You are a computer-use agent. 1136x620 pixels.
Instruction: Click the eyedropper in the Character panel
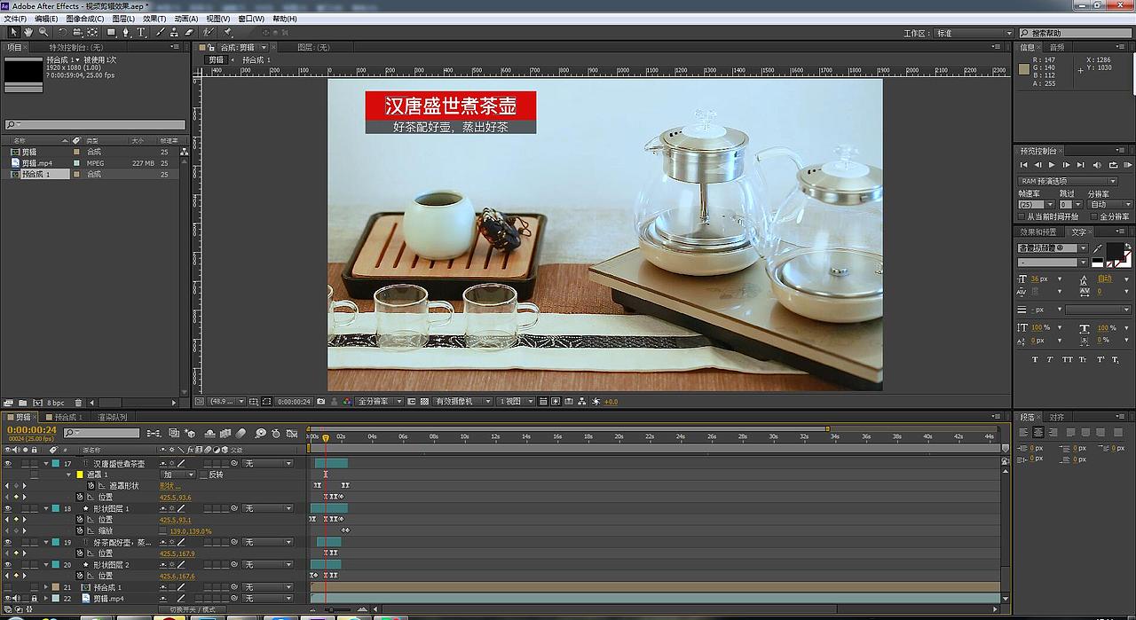coord(1098,248)
